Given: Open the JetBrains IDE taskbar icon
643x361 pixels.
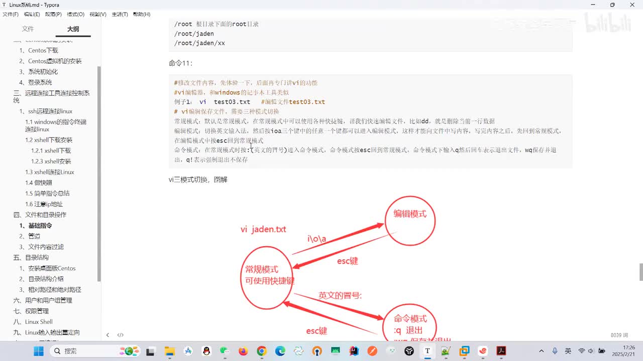Looking at the screenshot, I should [x=354, y=351].
